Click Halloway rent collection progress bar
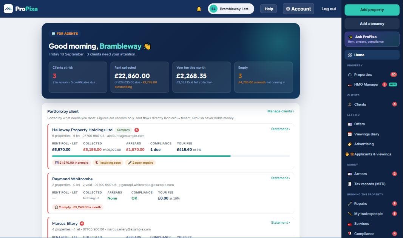 coord(171,156)
